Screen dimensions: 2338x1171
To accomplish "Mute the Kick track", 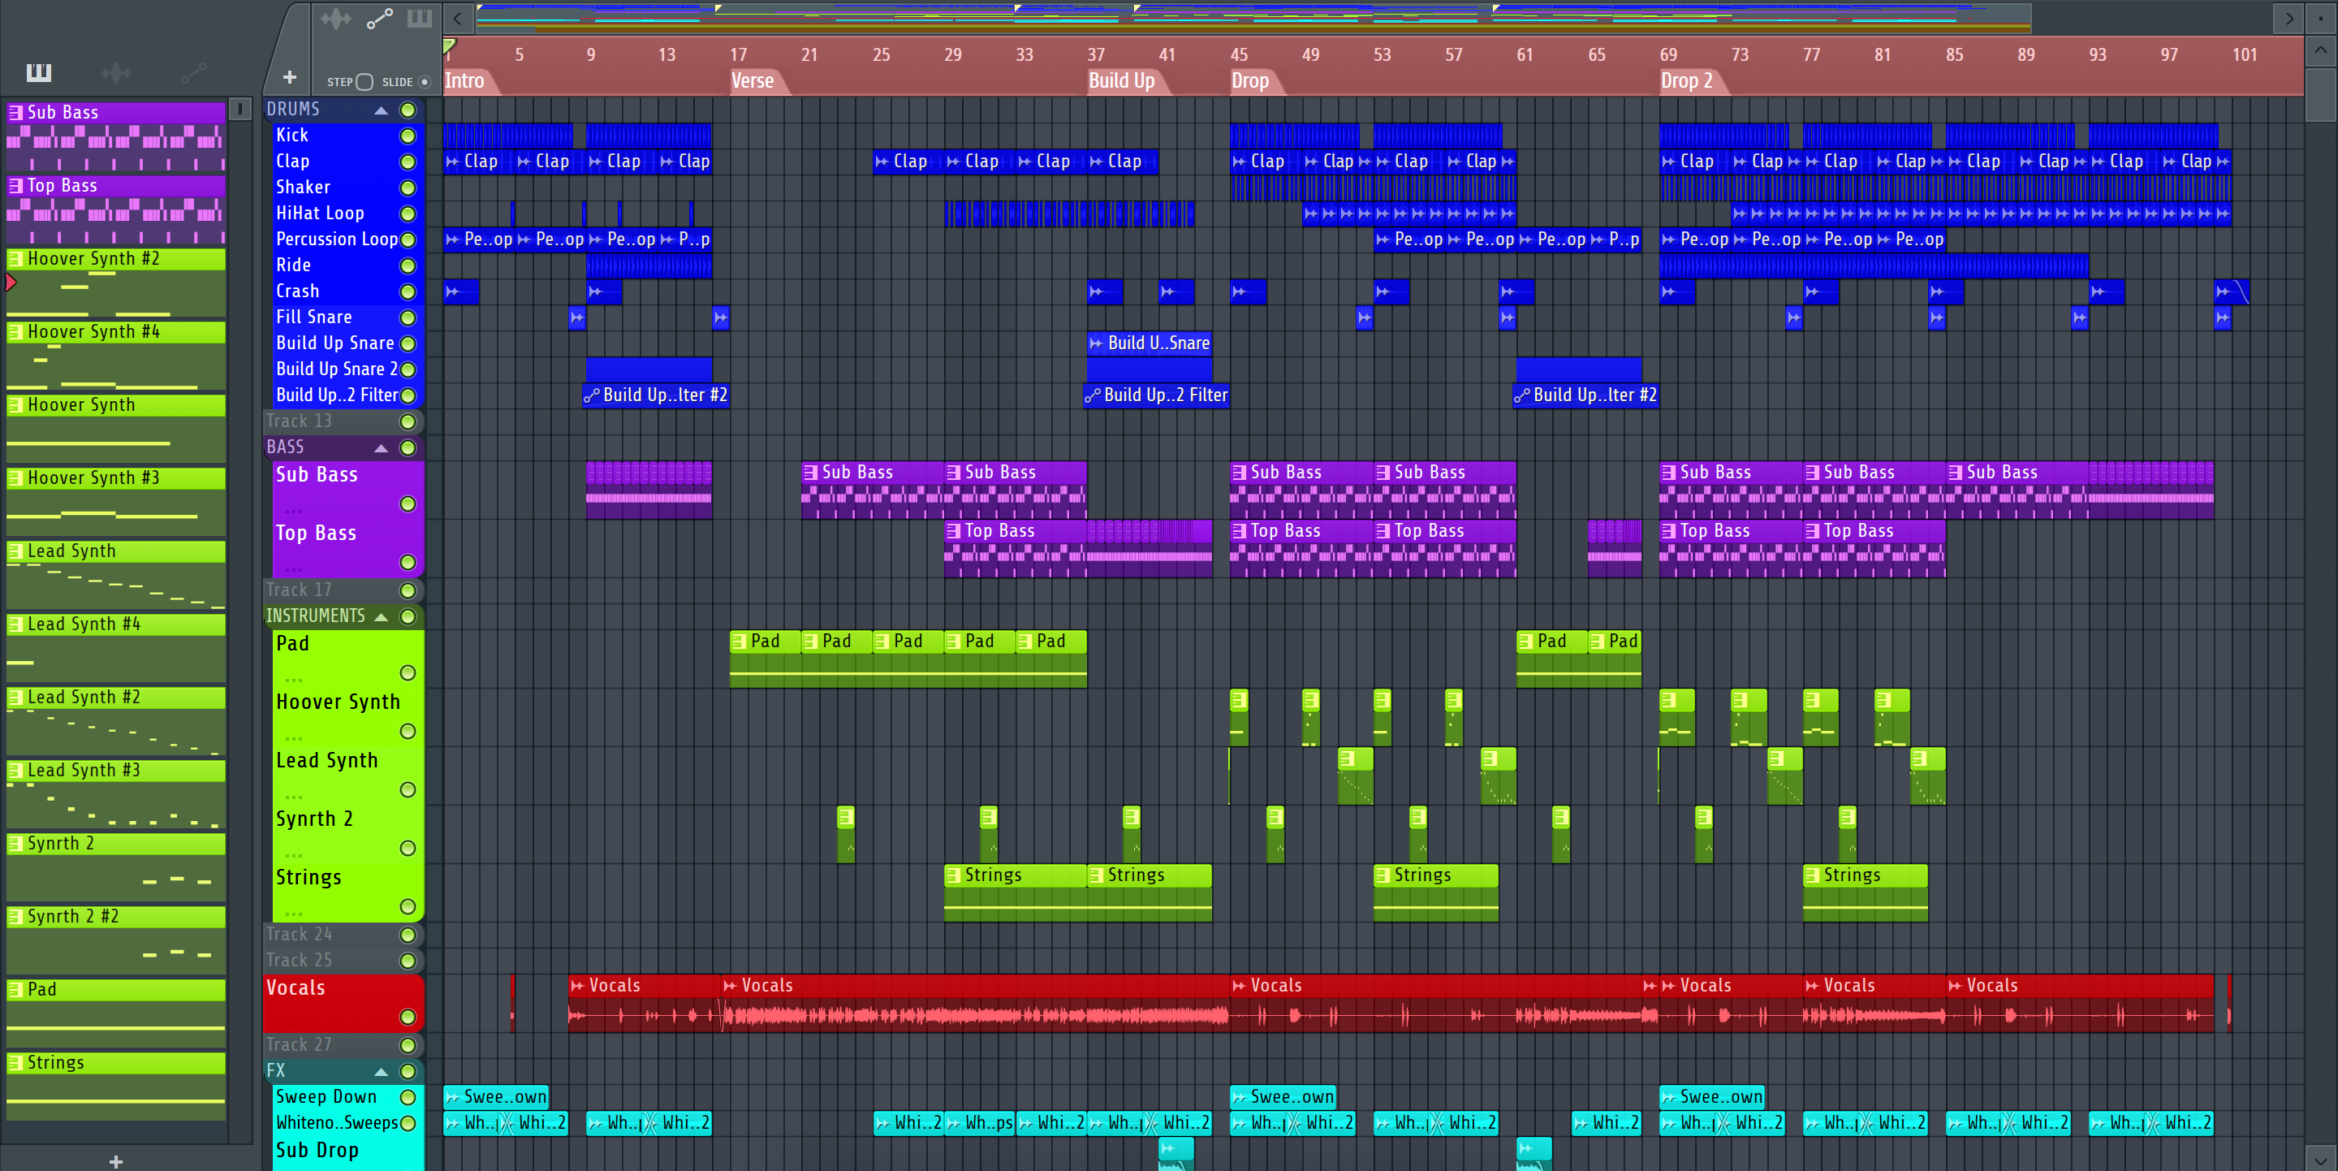I will click(x=408, y=136).
